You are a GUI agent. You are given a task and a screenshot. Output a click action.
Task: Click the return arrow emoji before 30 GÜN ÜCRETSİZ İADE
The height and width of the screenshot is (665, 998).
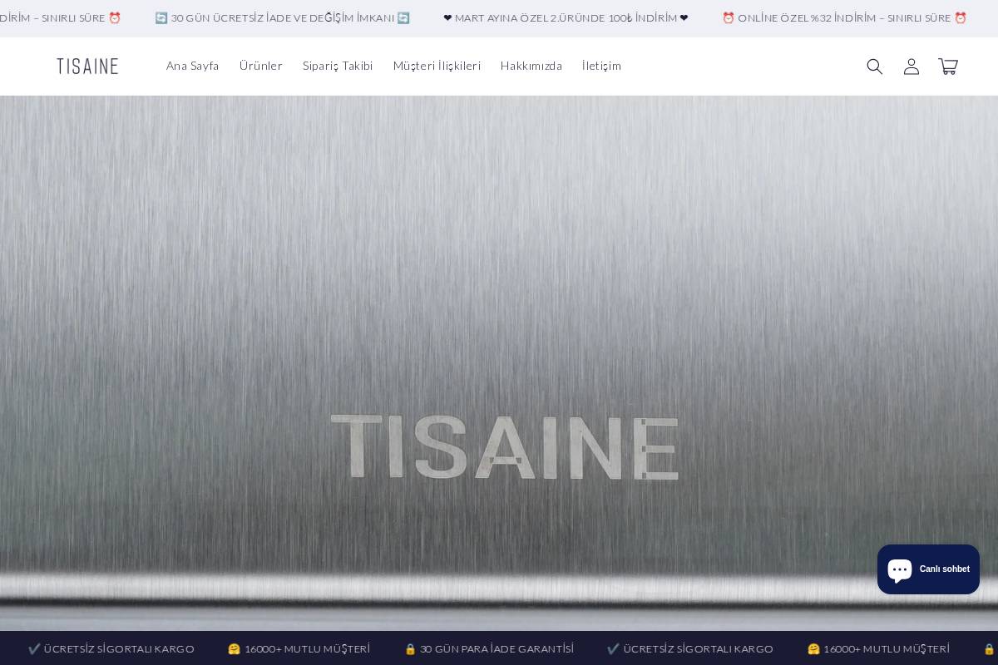tap(161, 17)
